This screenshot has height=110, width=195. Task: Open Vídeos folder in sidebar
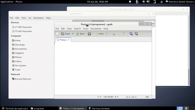pyautogui.click(x=17, y=61)
